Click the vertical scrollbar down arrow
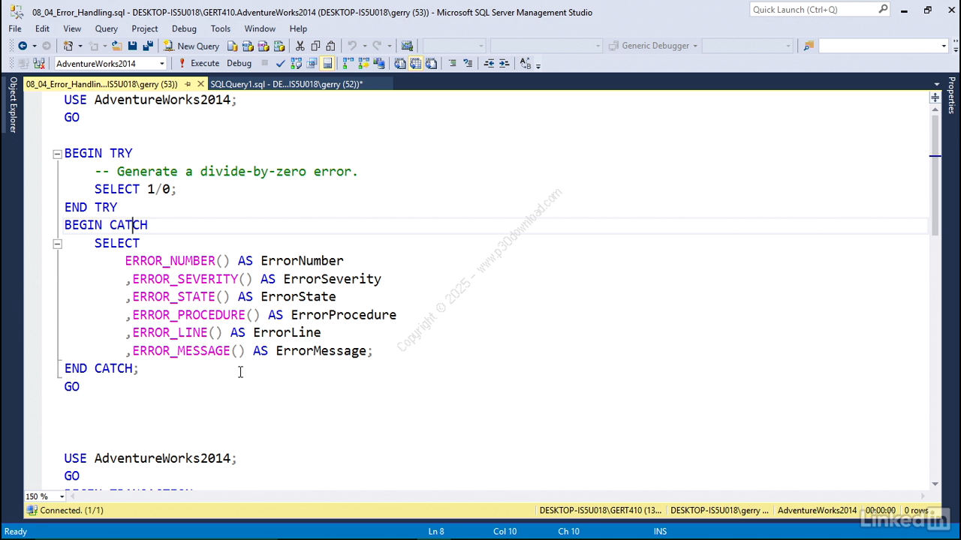 935,484
